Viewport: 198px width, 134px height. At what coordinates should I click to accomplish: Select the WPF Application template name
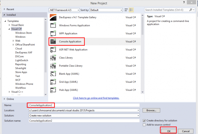[x=68, y=34]
